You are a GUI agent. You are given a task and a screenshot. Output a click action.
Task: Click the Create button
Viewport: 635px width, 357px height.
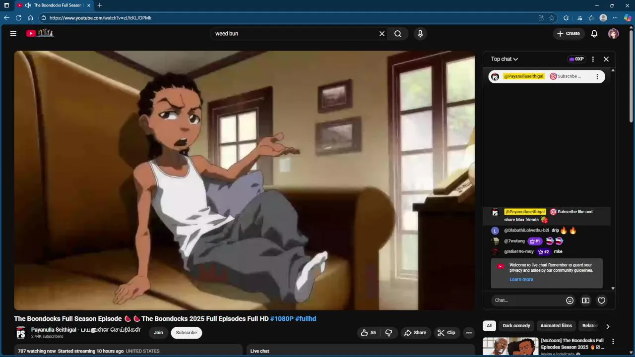click(x=569, y=34)
